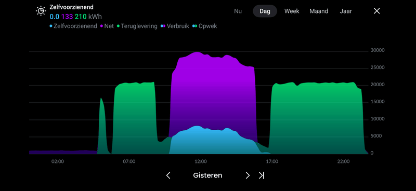Open the Maand tab
Screen dimensions: 416x191
pos(319,11)
